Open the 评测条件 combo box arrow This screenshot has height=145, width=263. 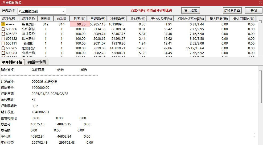63,11
